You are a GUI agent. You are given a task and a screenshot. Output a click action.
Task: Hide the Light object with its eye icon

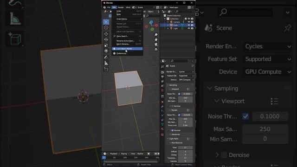click(189, 28)
